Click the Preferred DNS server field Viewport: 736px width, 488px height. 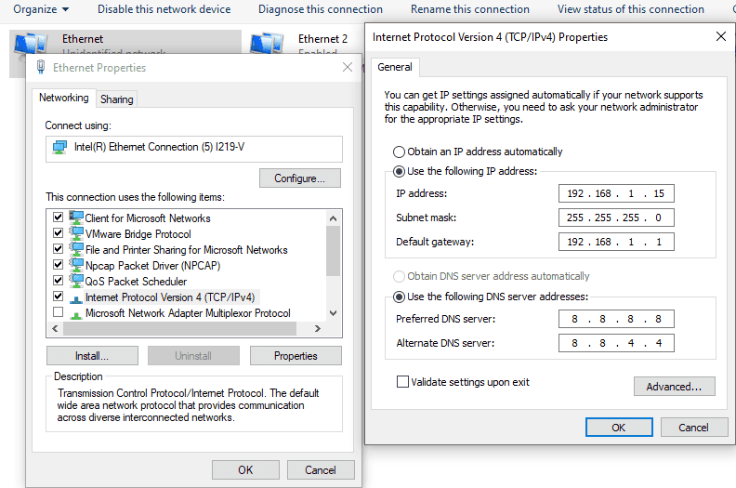pos(616,320)
